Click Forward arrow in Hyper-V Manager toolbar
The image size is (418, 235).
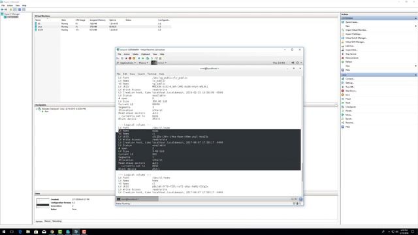click(x=6, y=9)
